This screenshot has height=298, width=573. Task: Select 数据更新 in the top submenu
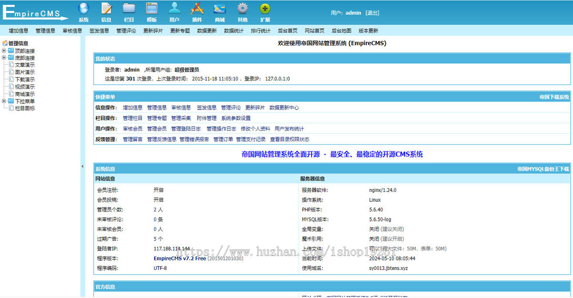[x=207, y=31]
